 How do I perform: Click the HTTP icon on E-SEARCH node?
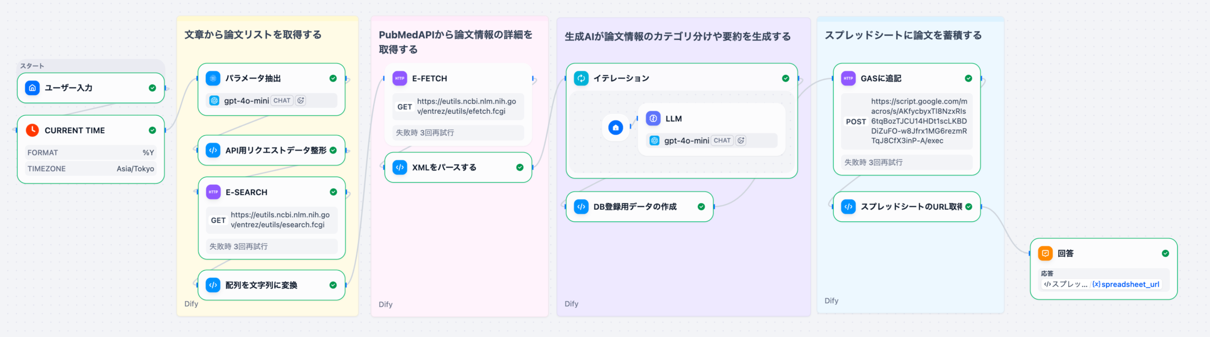click(214, 192)
